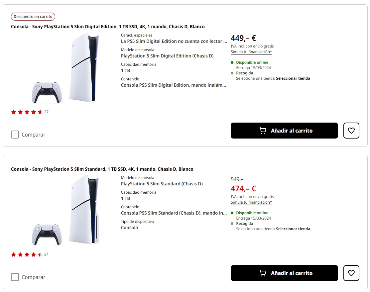Add PS5 Slim Digital Edition to cart
Image resolution: width=370 pixels, height=292 pixels.
284,131
